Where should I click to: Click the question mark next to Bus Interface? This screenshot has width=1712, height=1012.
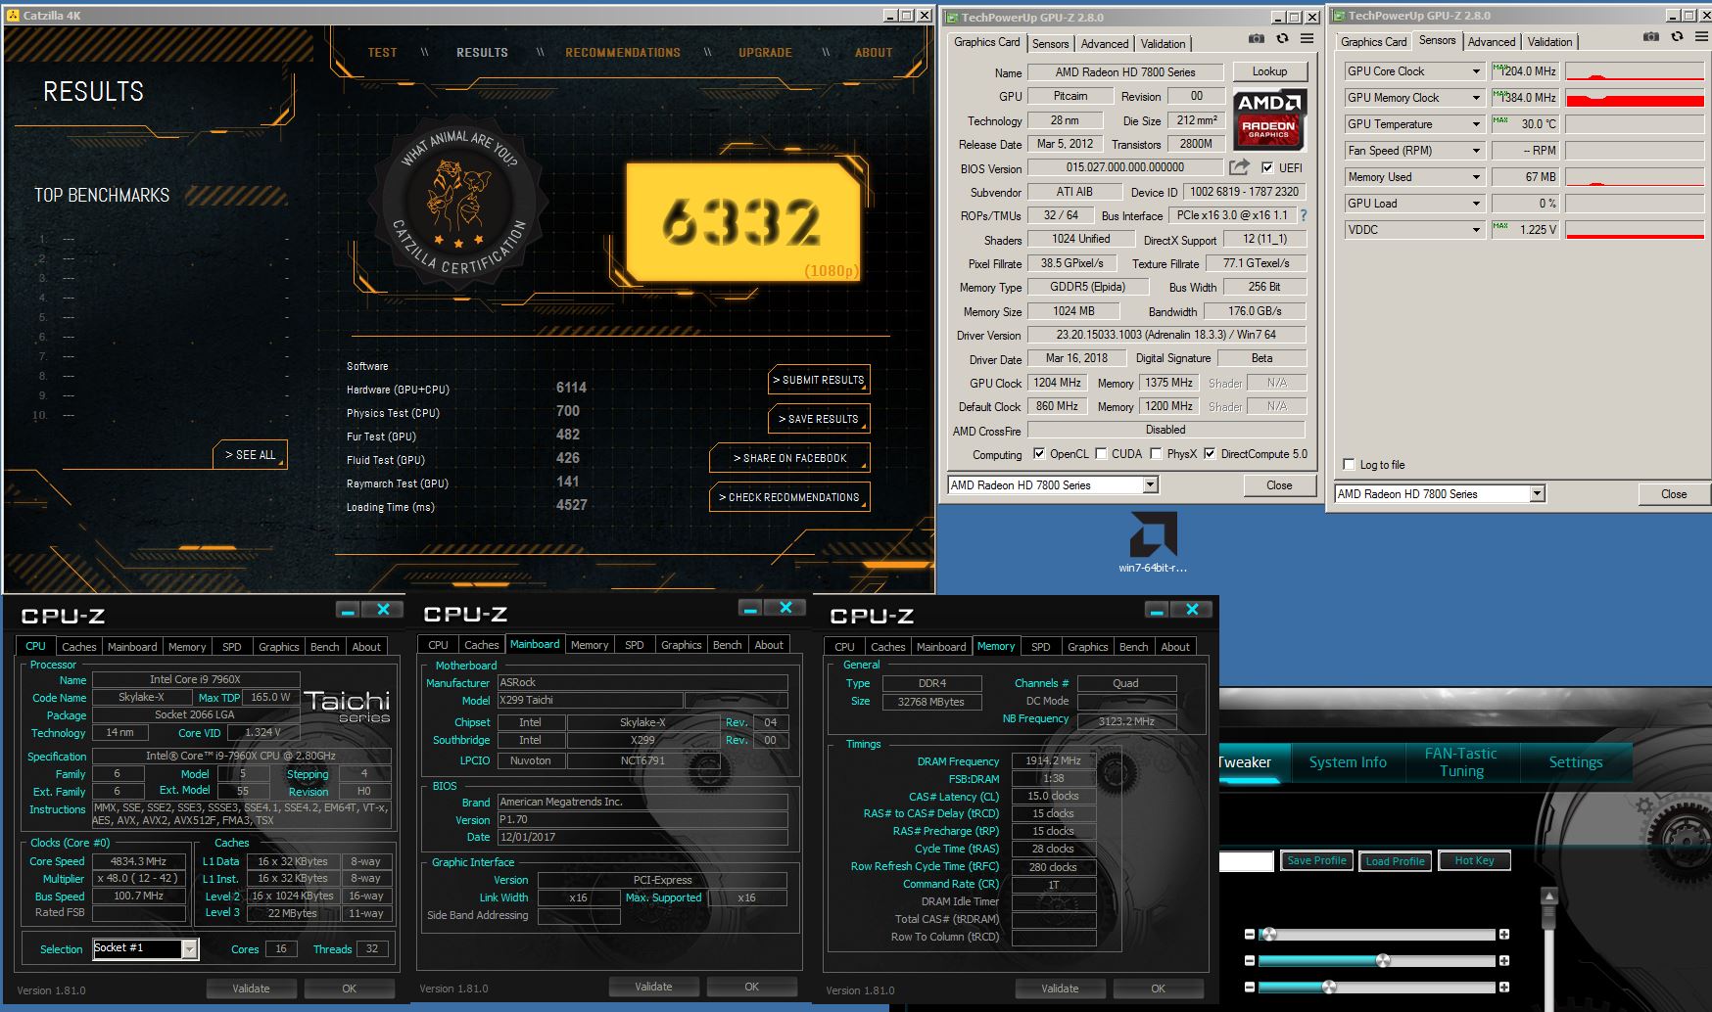1303,215
